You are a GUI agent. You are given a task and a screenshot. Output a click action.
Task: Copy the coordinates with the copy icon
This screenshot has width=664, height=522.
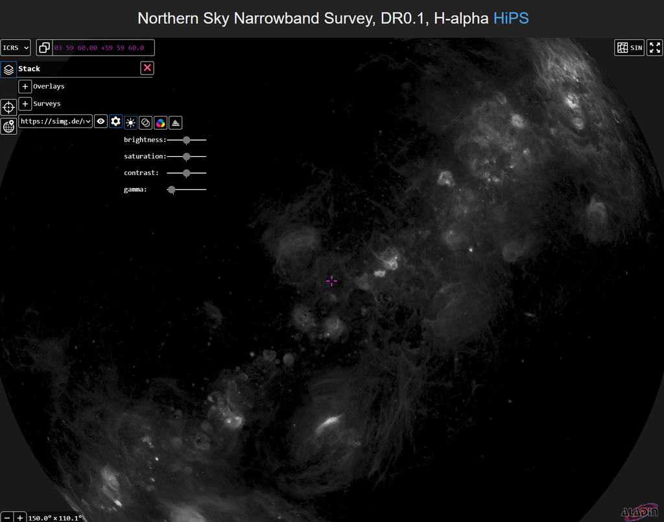(45, 48)
